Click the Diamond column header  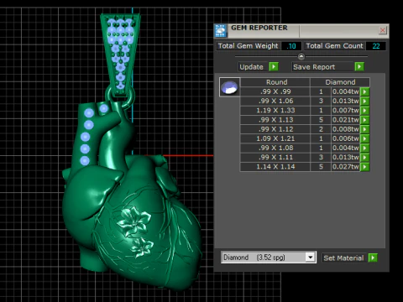[x=340, y=82]
